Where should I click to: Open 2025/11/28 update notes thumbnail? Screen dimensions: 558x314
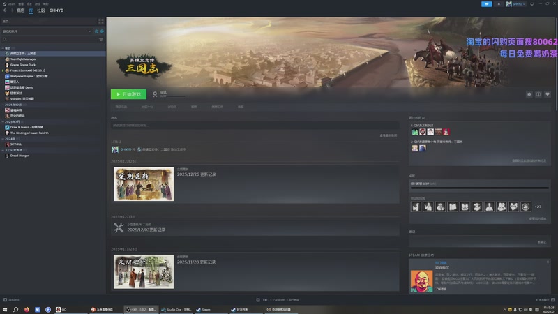pos(144,271)
